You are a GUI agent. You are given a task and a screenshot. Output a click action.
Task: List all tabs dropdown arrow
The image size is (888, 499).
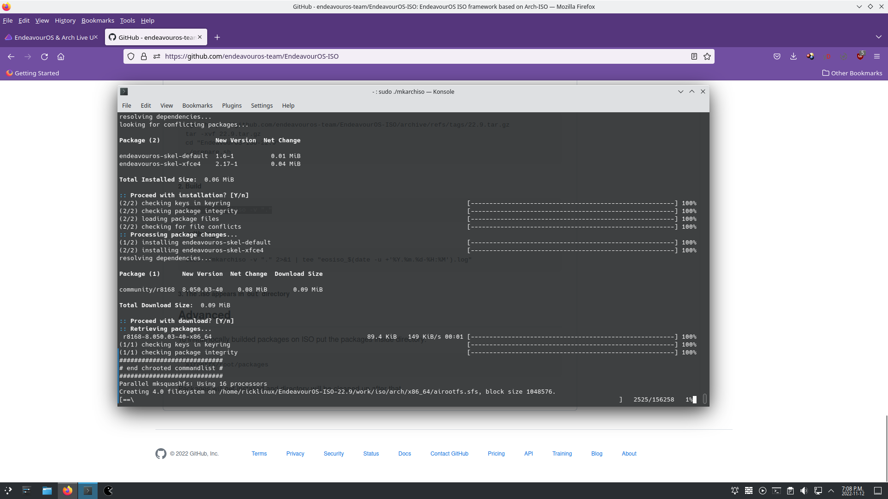click(879, 37)
